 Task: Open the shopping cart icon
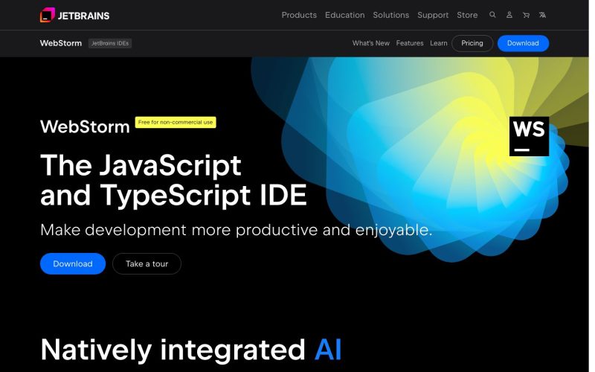(x=526, y=15)
